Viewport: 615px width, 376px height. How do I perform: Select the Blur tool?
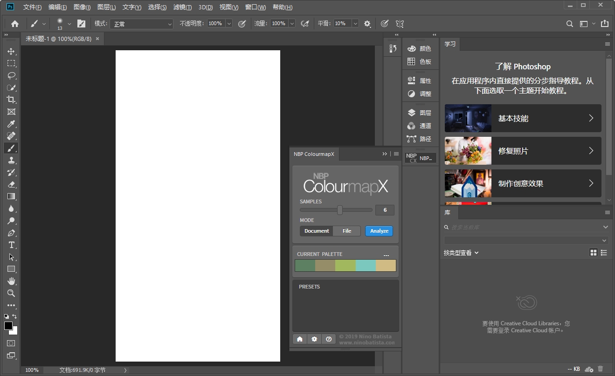pyautogui.click(x=11, y=208)
